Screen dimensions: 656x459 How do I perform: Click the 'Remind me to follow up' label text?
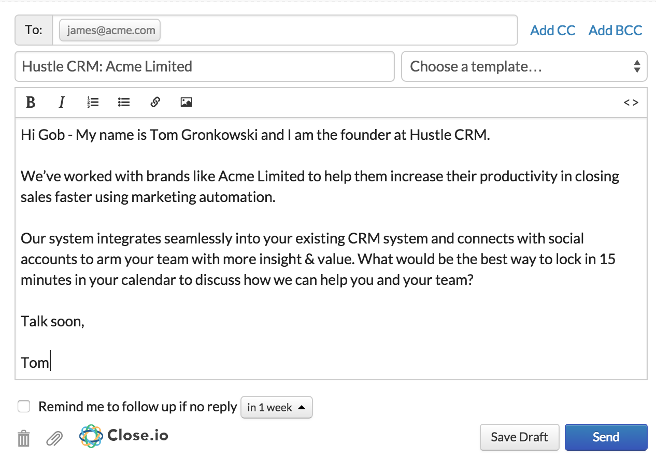(137, 407)
